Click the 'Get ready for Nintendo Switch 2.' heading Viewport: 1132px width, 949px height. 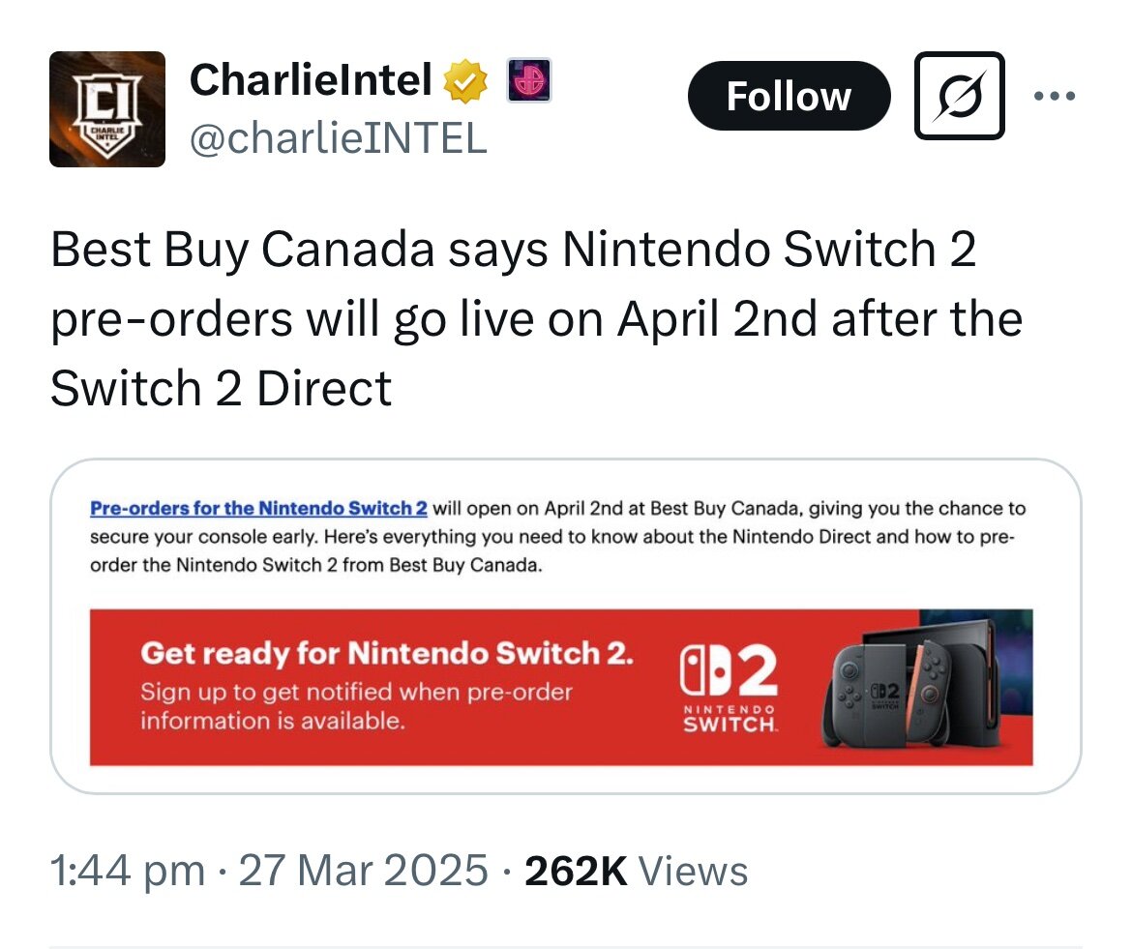[387, 653]
